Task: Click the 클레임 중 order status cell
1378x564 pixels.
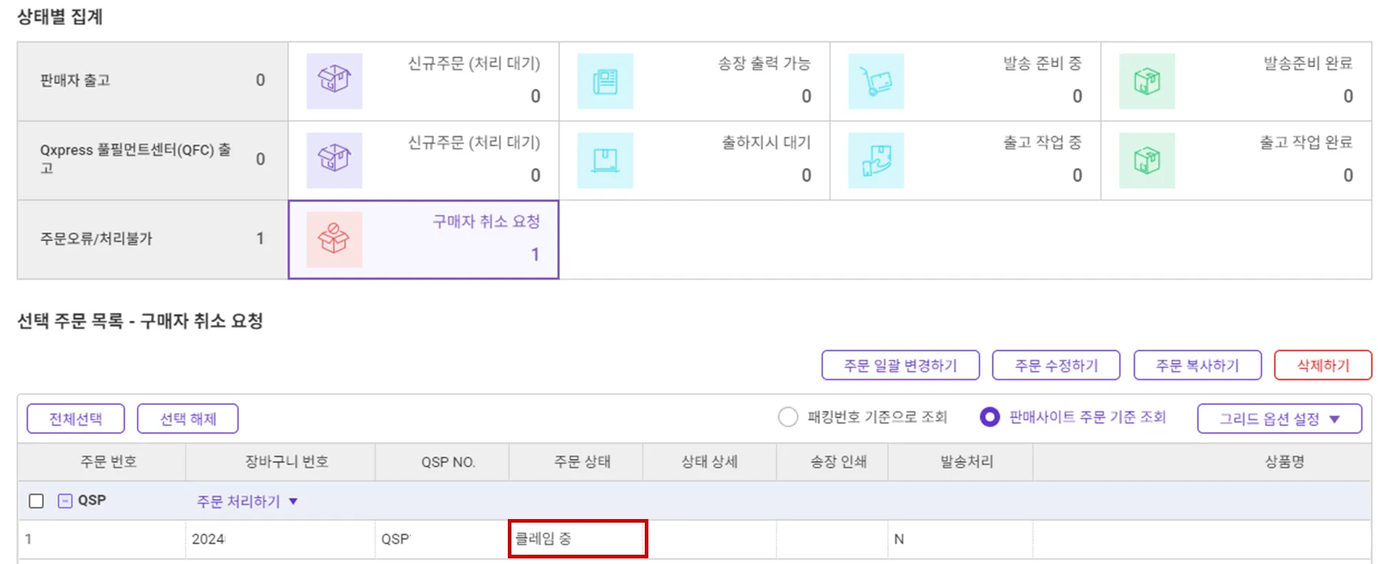Action: (577, 539)
